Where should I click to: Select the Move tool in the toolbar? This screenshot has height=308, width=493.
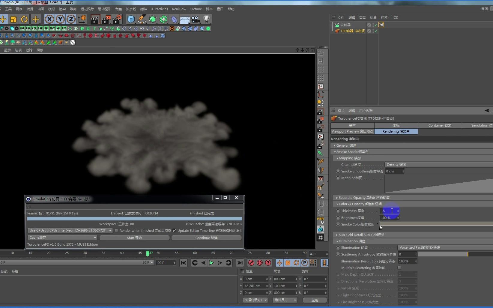pos(4,19)
